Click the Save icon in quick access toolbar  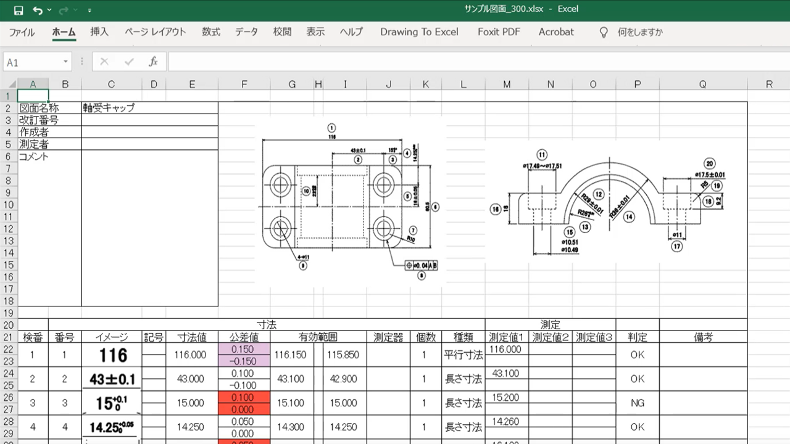(19, 10)
